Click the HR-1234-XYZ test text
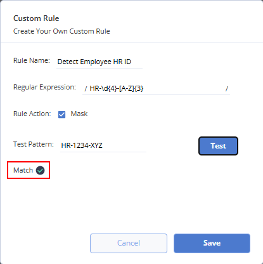This screenshot has height=264, width=263. pos(82,145)
